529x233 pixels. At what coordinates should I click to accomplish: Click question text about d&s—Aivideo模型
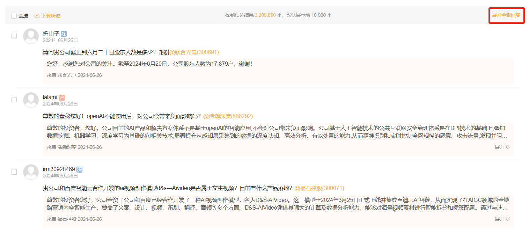tap(168, 188)
